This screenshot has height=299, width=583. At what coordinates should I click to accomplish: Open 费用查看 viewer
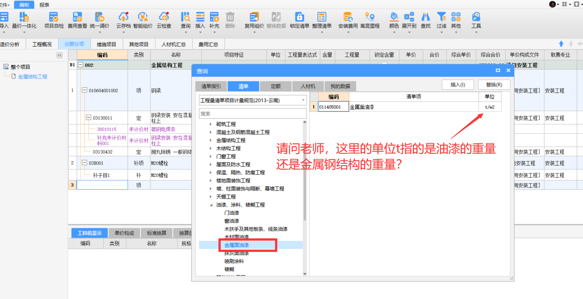[77, 20]
